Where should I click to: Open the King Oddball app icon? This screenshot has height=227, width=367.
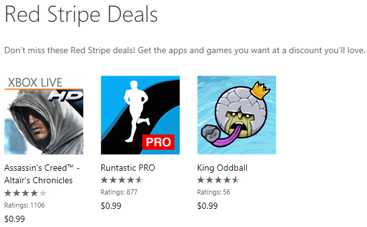(237, 115)
